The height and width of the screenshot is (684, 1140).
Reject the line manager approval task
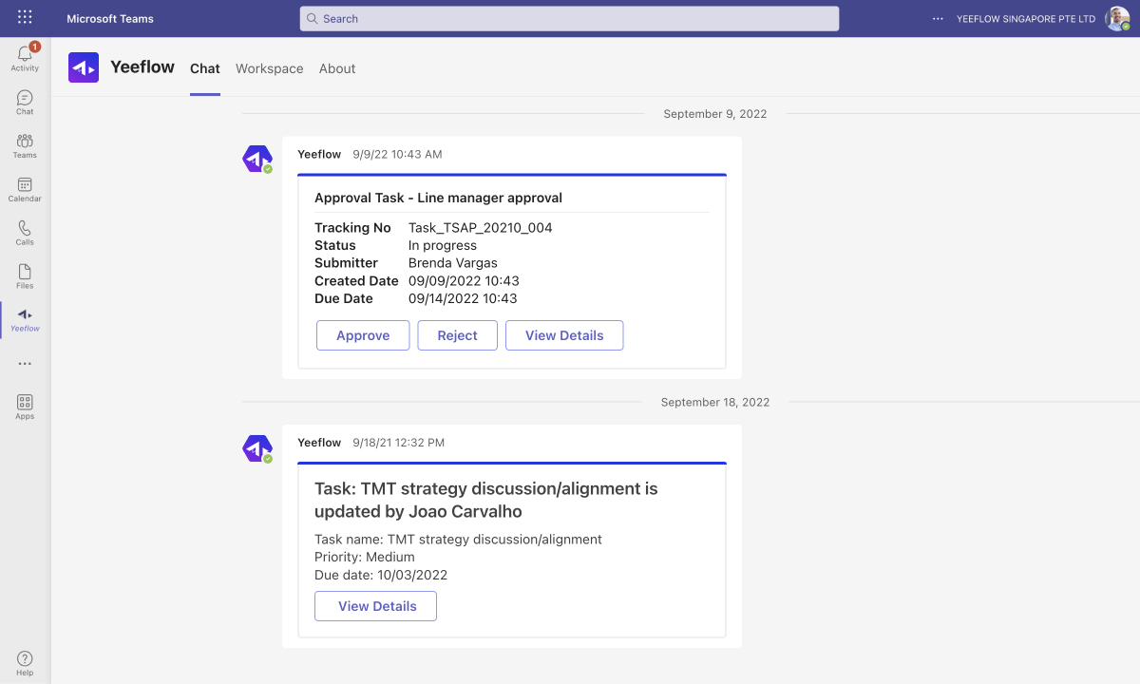tap(457, 335)
